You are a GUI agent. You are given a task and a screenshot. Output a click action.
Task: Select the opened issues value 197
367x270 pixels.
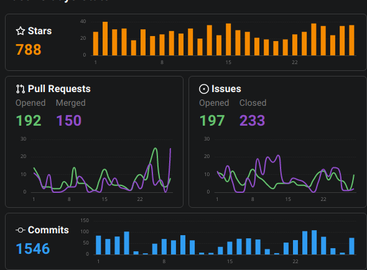pos(212,121)
